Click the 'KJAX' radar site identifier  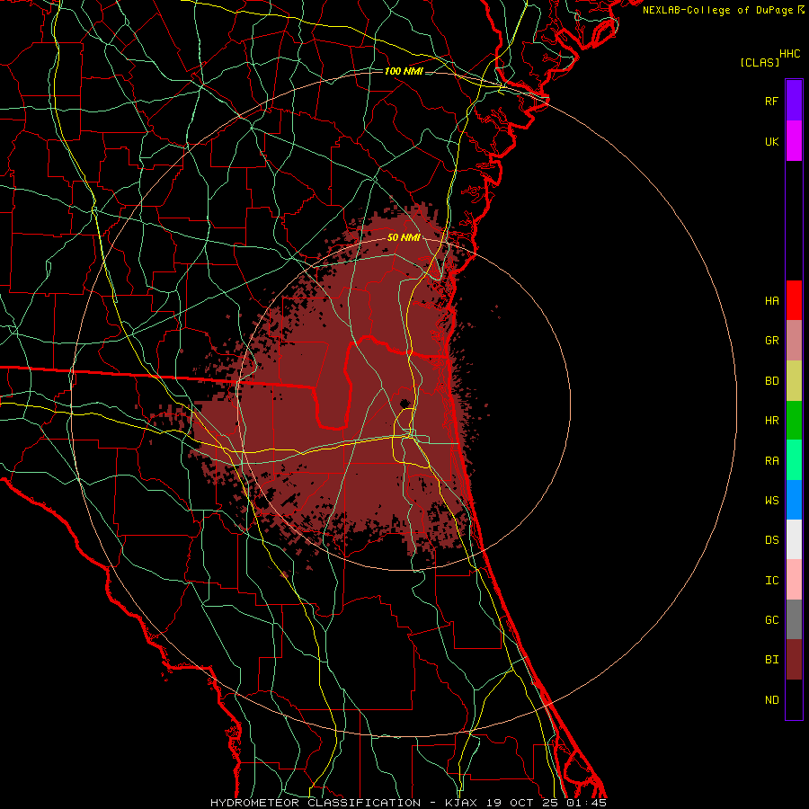tap(460, 803)
